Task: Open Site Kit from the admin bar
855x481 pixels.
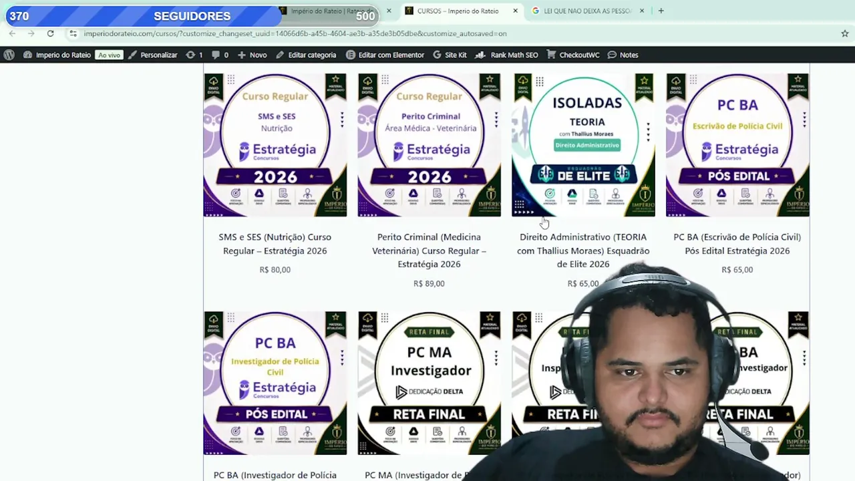Action: [x=450, y=55]
